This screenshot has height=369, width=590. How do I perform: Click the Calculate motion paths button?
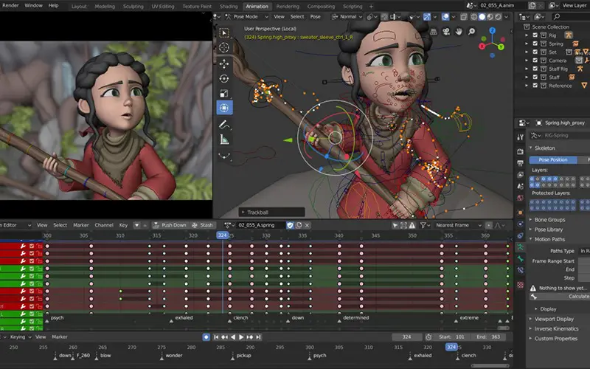(560, 297)
